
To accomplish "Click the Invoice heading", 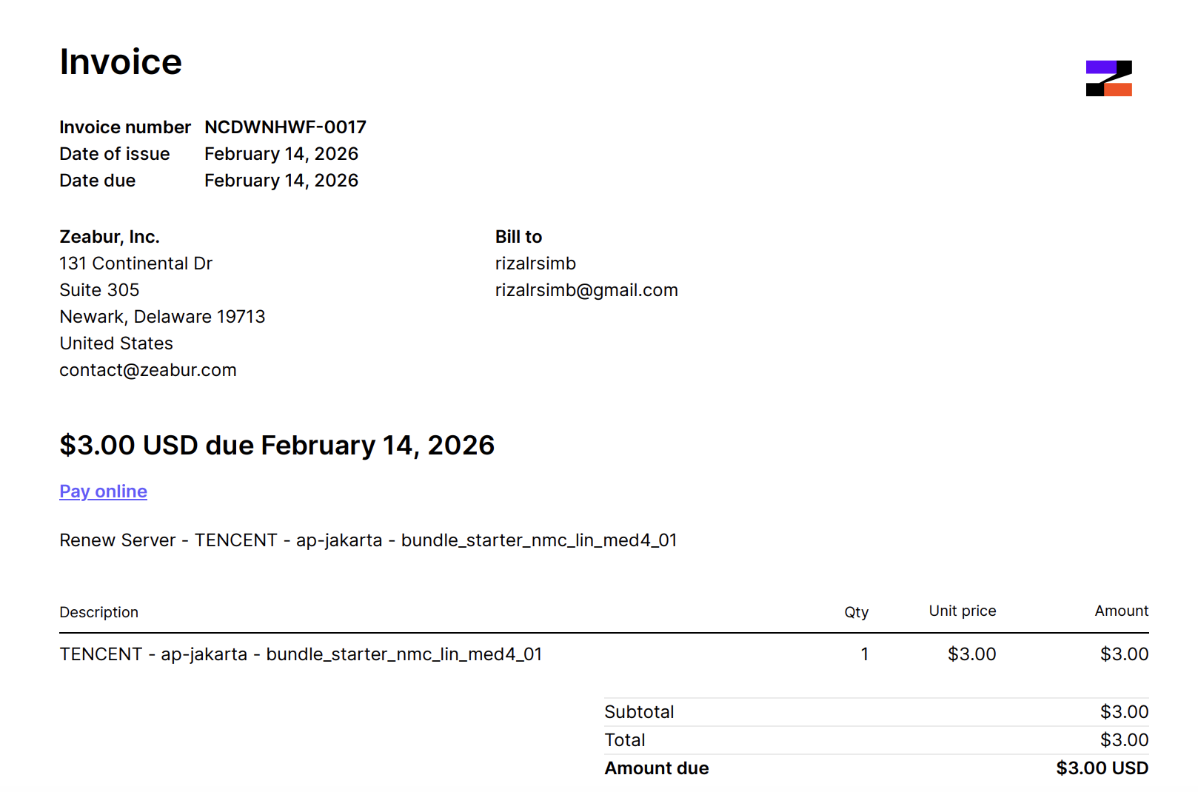I will [120, 61].
